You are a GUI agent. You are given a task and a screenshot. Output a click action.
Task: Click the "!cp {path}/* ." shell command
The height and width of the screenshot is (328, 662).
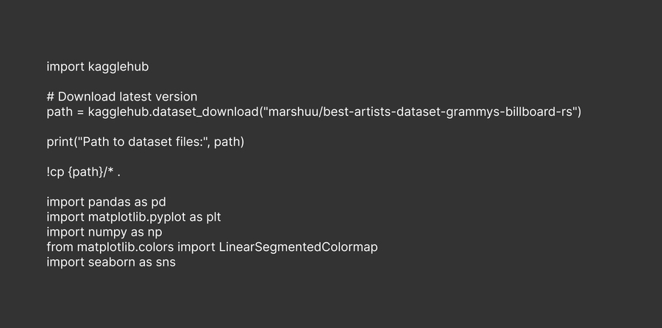(83, 172)
